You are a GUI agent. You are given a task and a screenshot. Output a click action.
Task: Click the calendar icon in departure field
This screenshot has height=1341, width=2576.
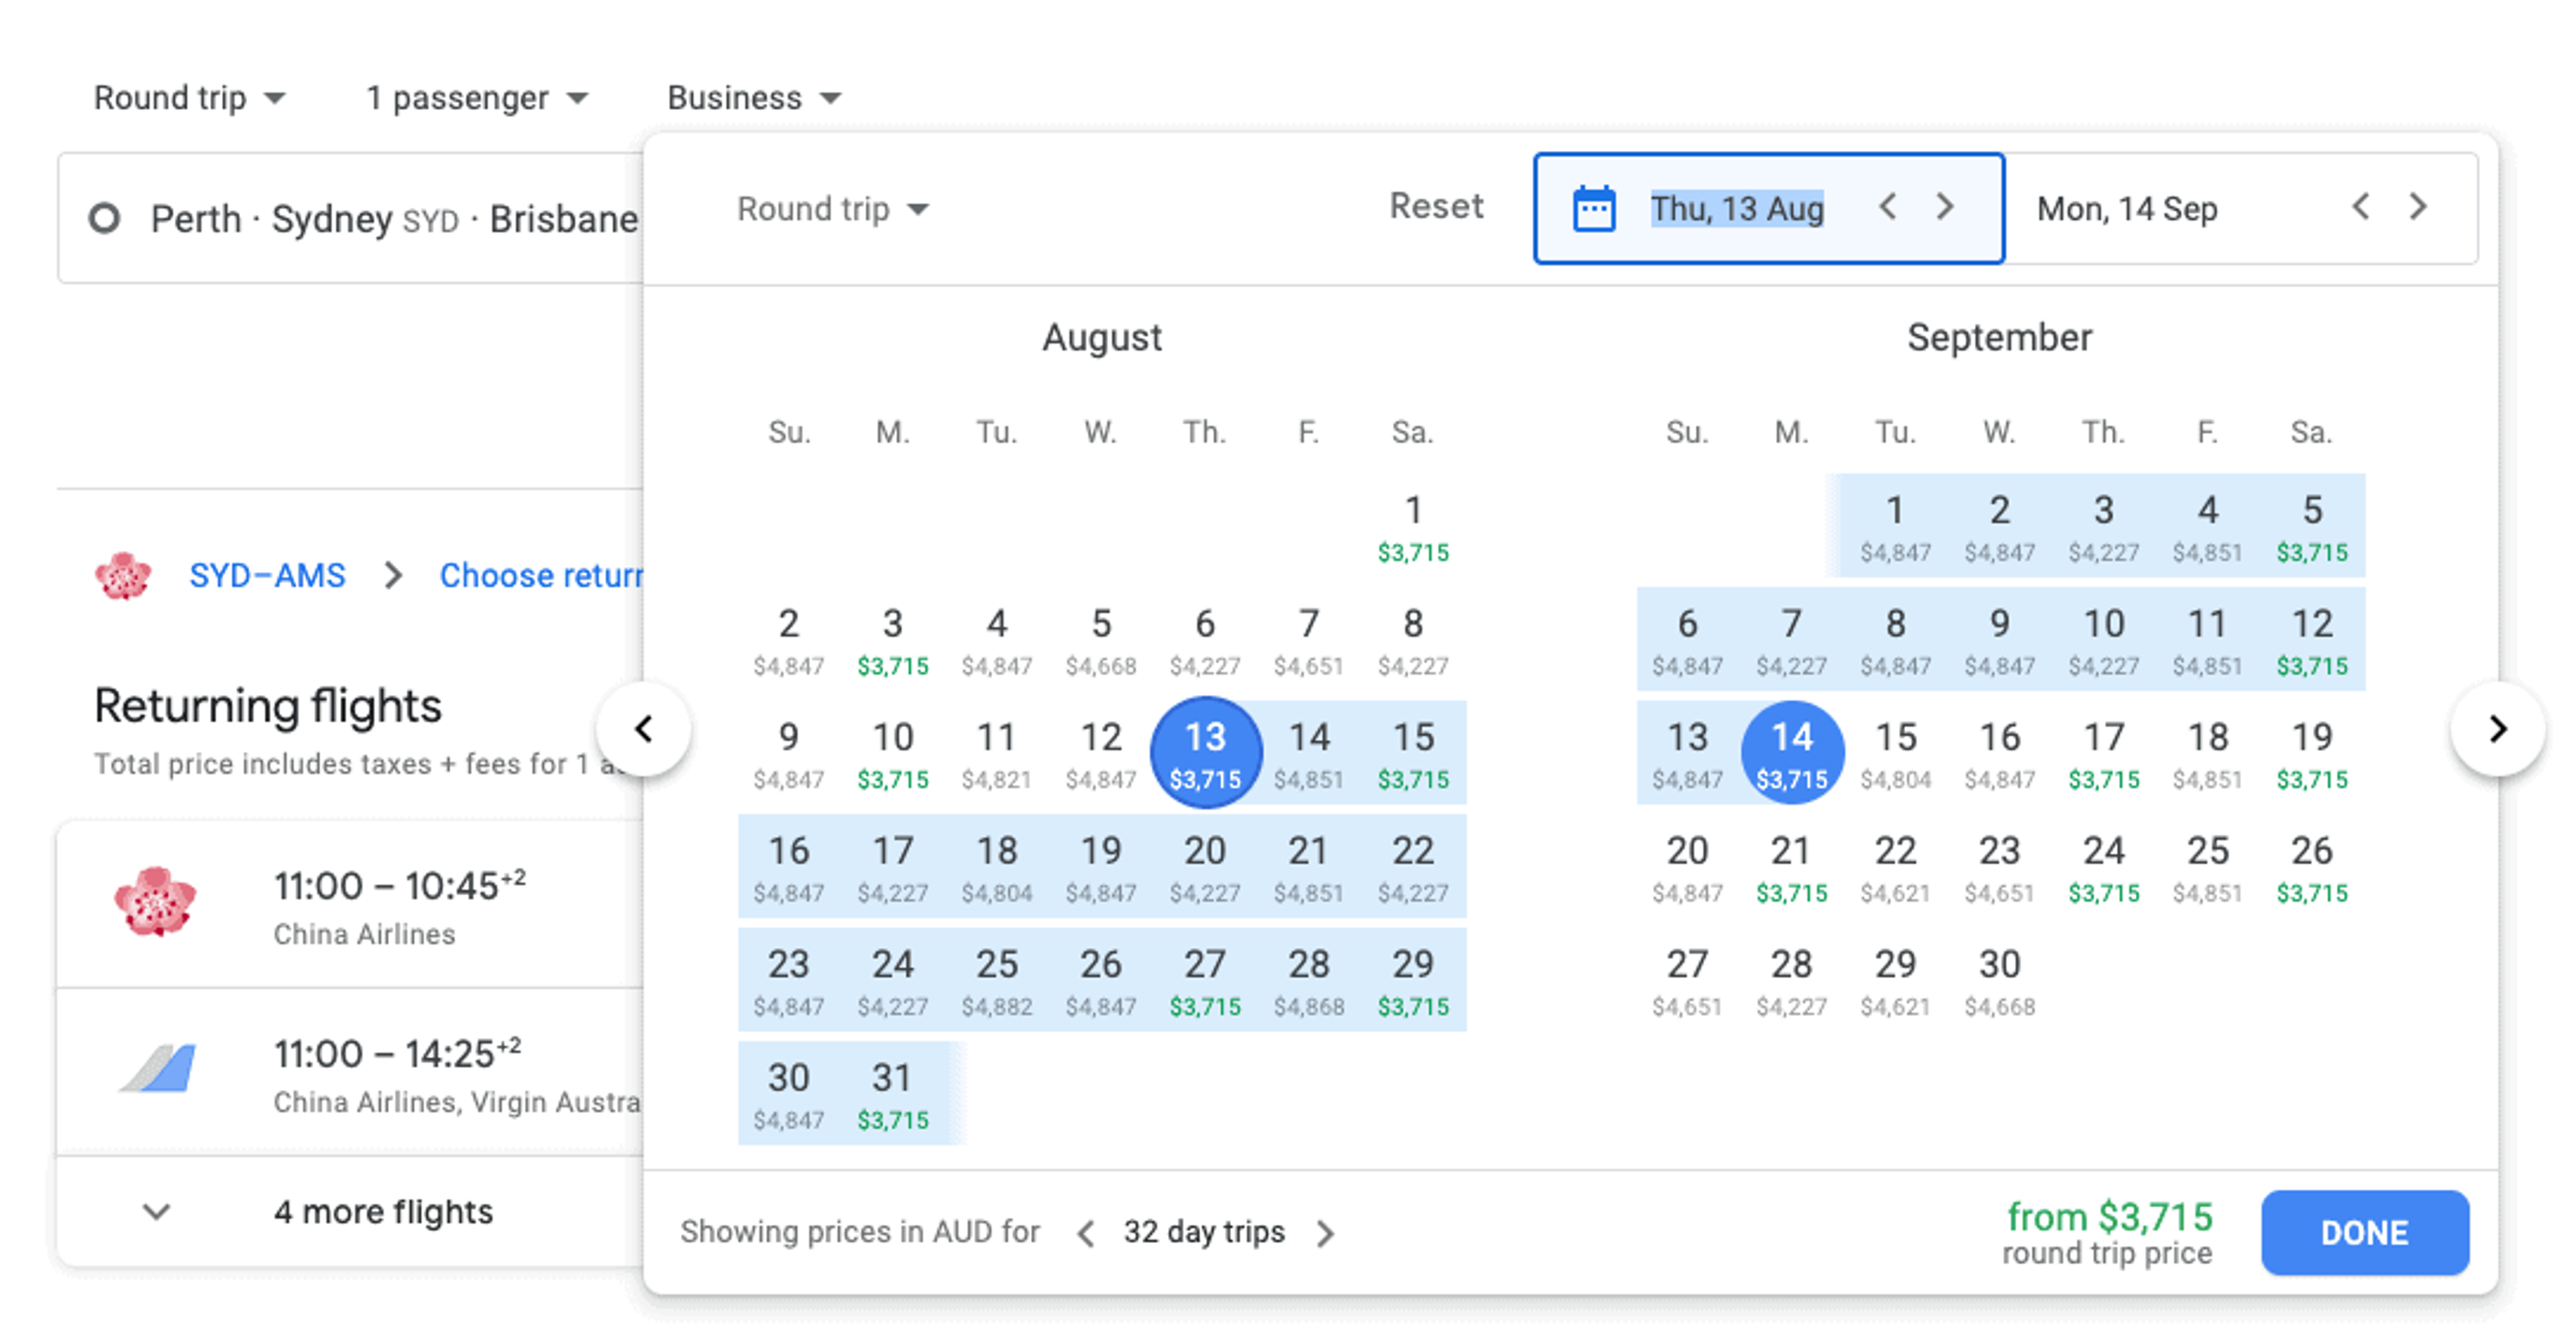tap(1593, 209)
